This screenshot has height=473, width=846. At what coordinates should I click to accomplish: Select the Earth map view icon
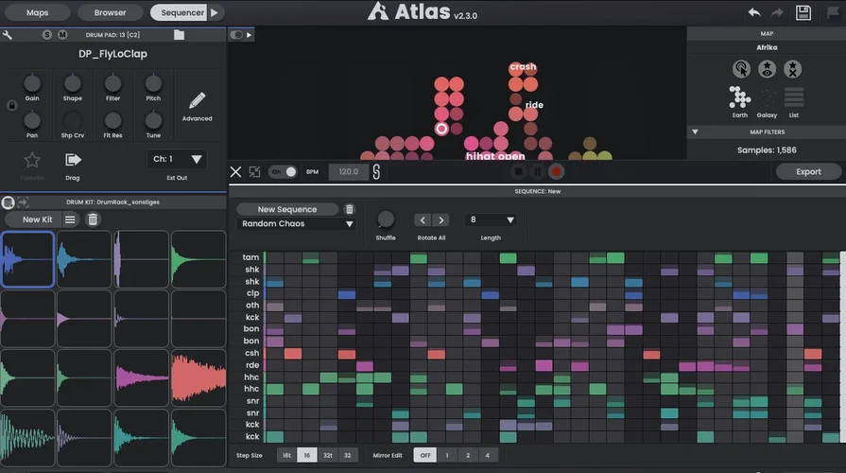pos(739,97)
